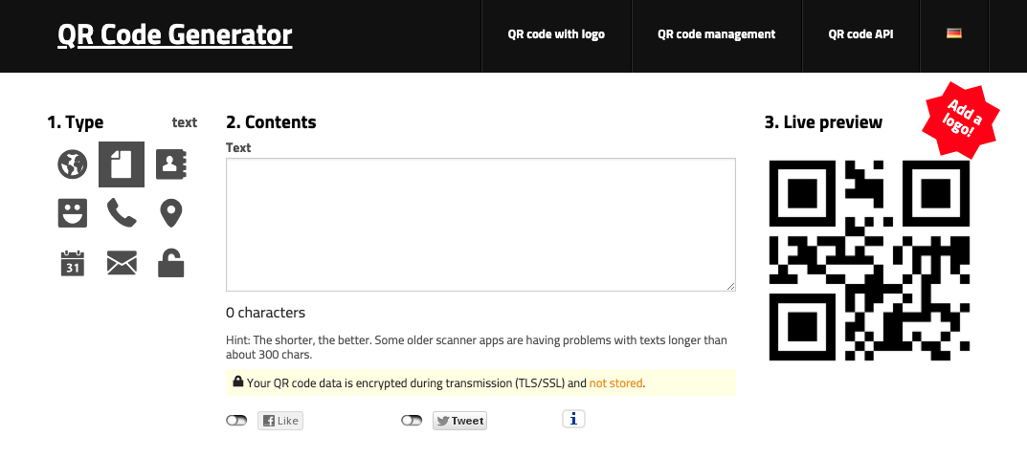
Task: Select the WiFi padlock QR type
Action: (171, 263)
